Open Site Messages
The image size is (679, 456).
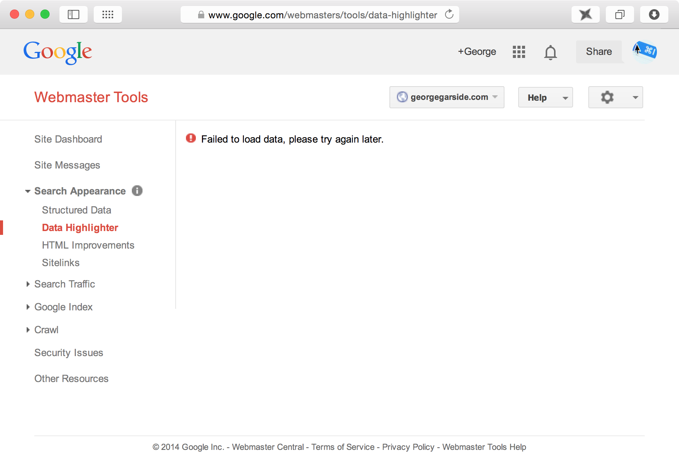click(x=67, y=165)
